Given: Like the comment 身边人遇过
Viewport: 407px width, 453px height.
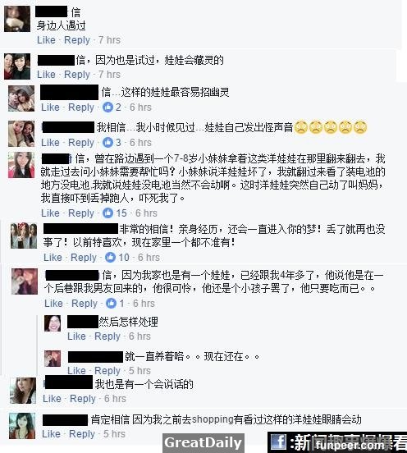Looking at the screenshot, I should tap(46, 40).
